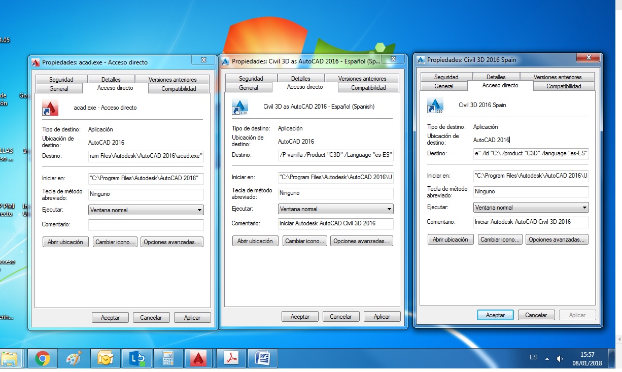
Task: Expand Ejecutar dropdown in acad.exe dialog
Action: (x=146, y=210)
